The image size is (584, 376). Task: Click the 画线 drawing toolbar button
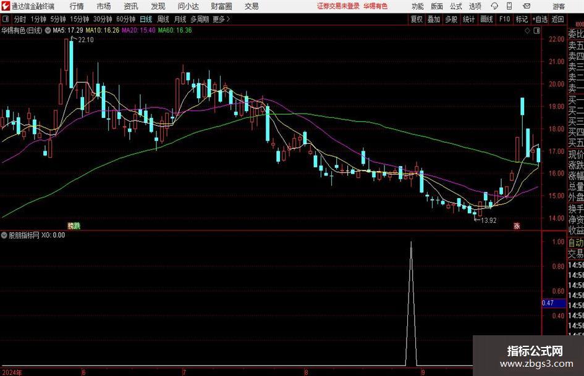[486, 19]
